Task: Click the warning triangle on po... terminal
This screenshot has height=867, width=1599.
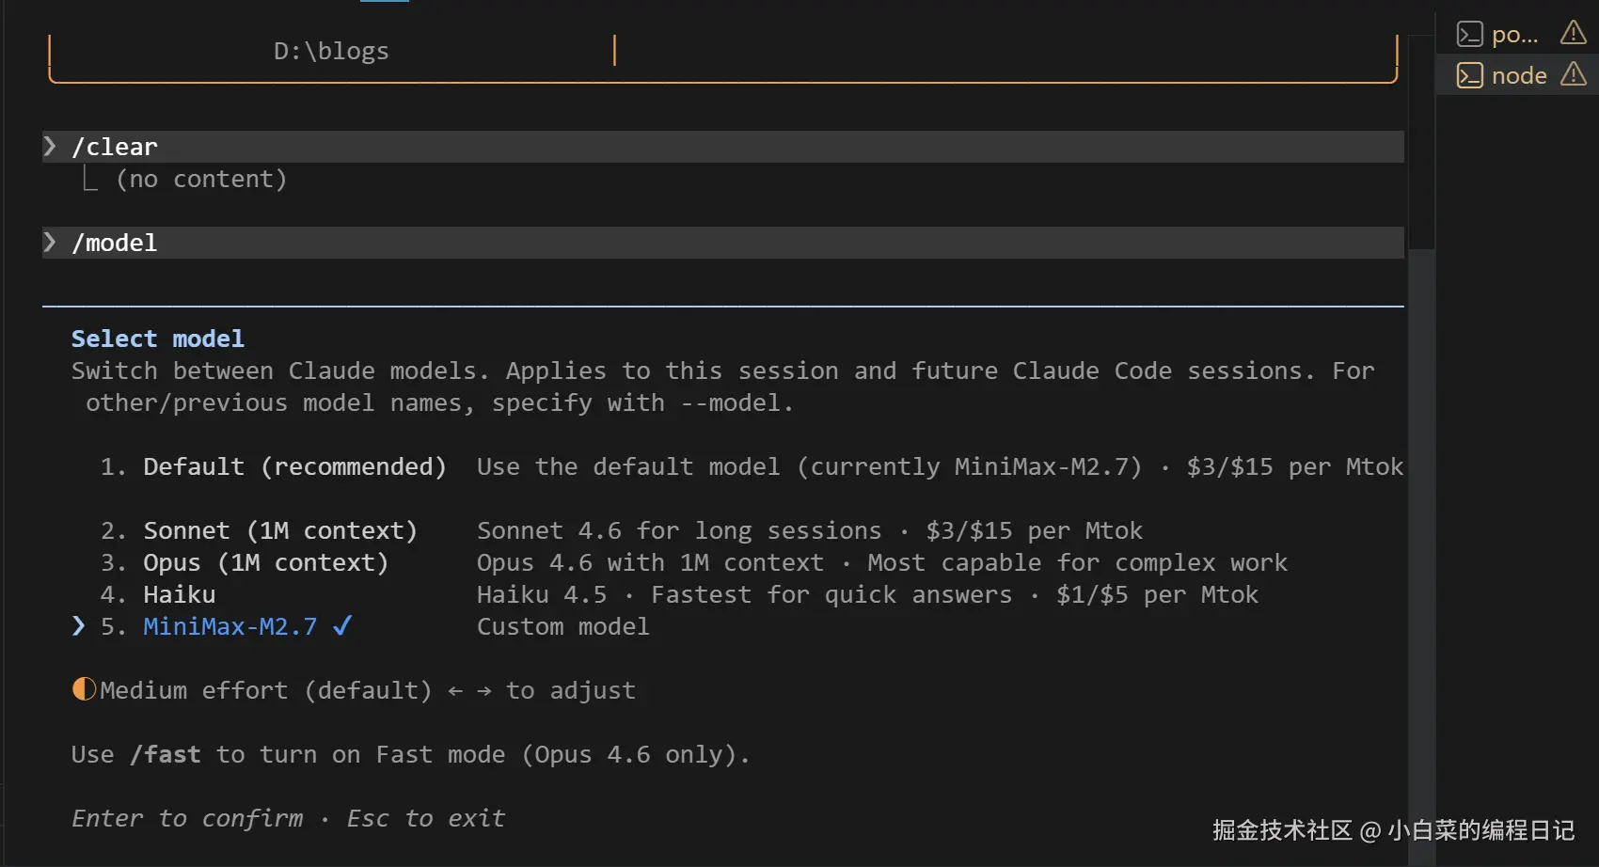Action: 1573,34
